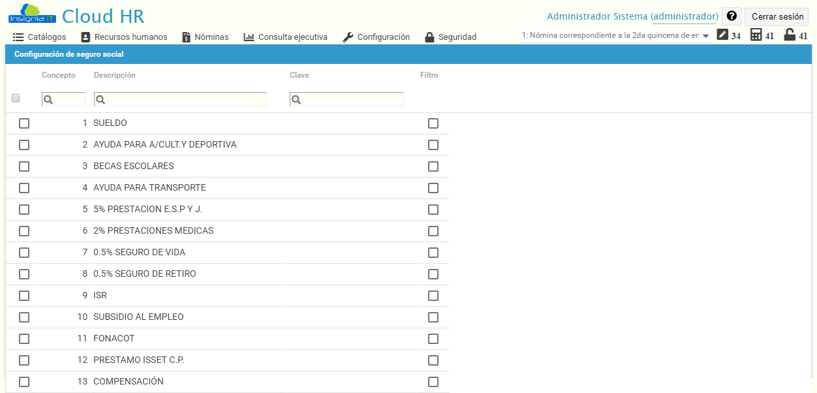The image size is (817, 393).
Task: Toggle the select-all checkbox in the header
Action: tap(16, 97)
